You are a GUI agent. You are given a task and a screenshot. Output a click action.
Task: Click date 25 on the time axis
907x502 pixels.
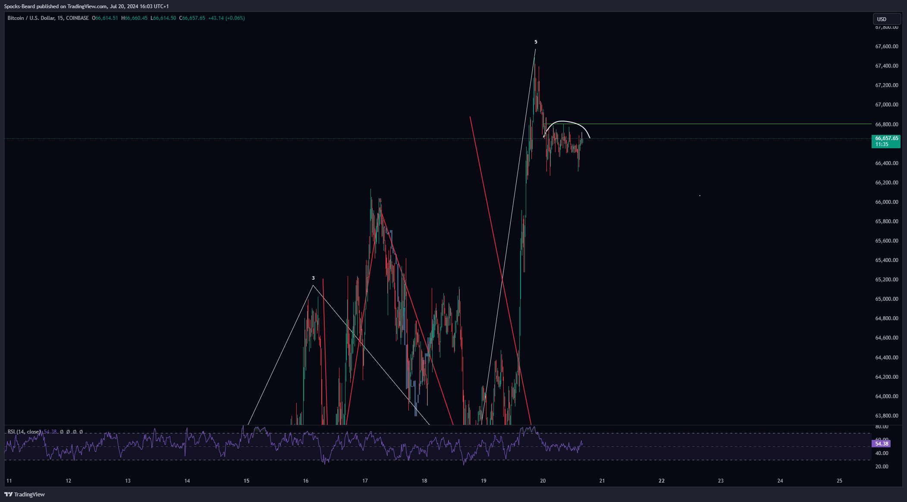(x=839, y=481)
